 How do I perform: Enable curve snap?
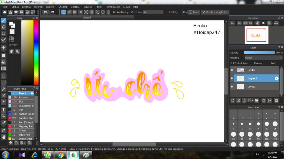(97, 12)
